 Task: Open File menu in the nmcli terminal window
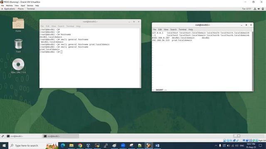click(42, 26)
